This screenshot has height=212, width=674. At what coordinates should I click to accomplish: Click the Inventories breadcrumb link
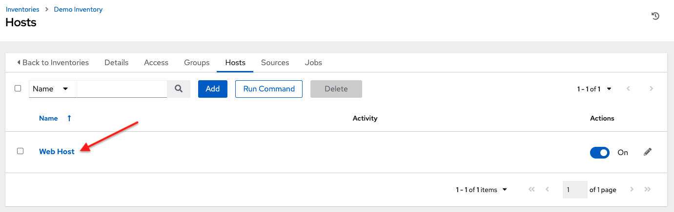tap(22, 9)
